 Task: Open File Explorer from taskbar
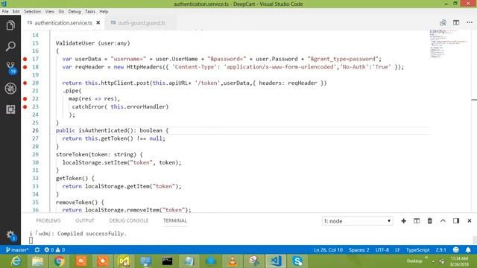37,261
